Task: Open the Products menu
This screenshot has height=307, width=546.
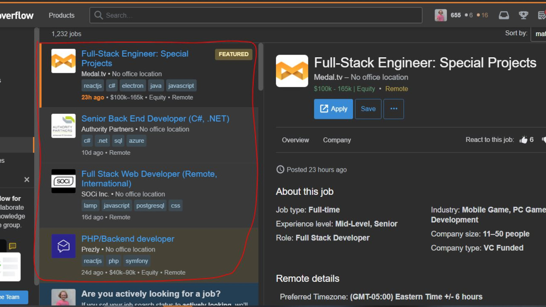Action: click(x=61, y=15)
